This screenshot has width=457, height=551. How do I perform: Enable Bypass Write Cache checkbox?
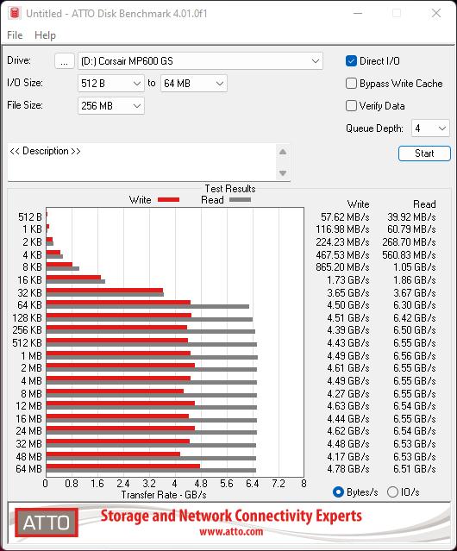pos(351,84)
